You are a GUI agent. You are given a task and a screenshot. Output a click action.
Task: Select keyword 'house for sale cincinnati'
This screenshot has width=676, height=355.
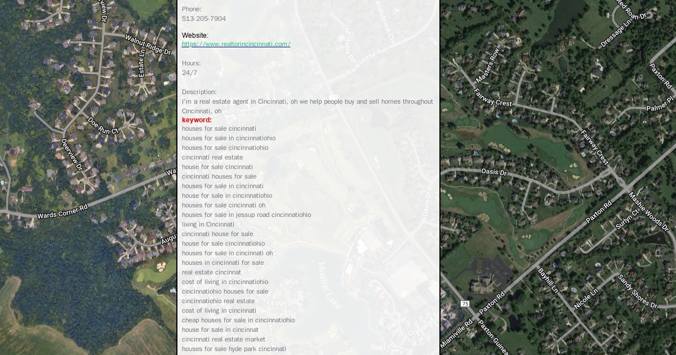(x=217, y=167)
